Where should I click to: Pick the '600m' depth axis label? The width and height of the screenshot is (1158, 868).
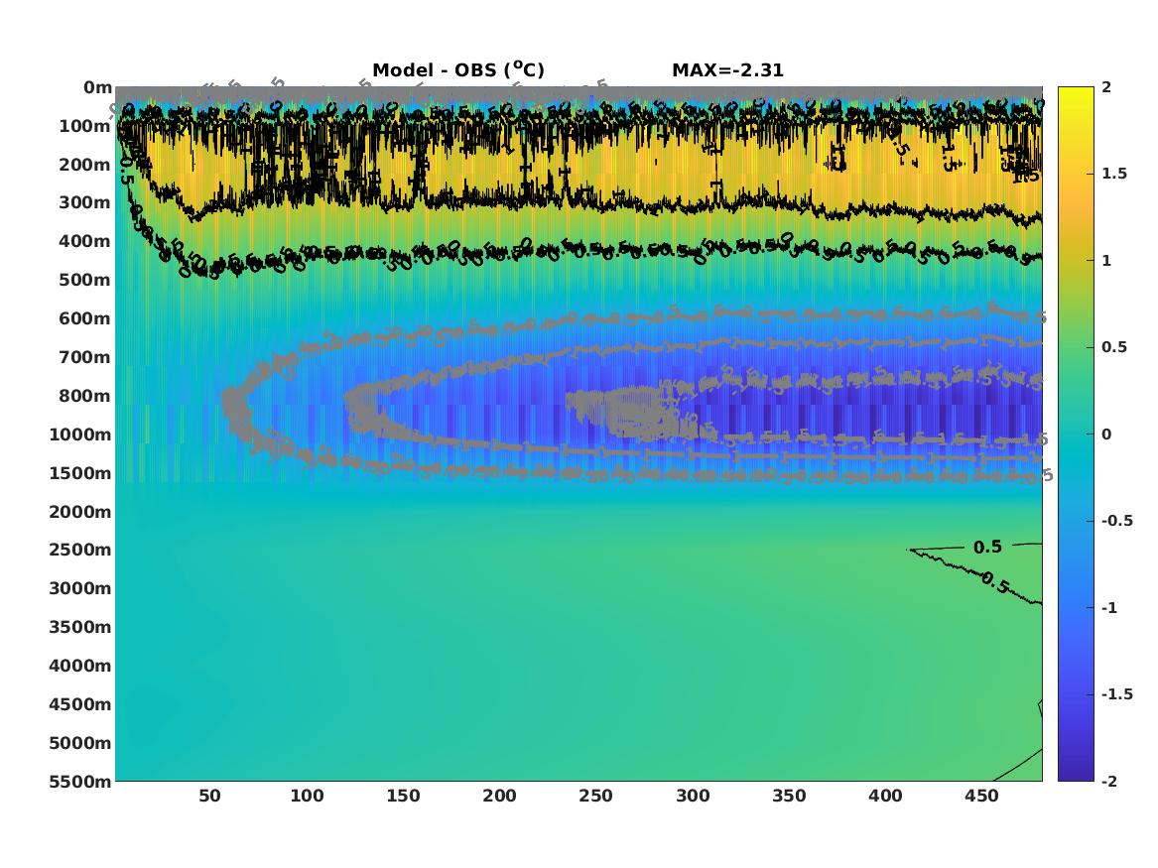click(85, 318)
